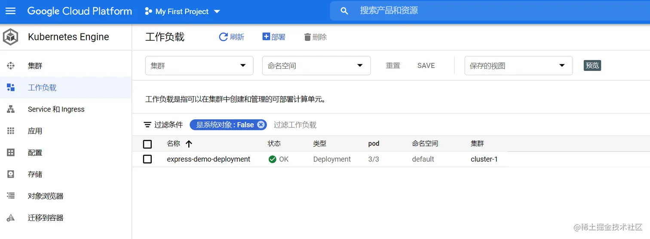Click the 对象浏览器 list icon
Screen dimensions: 650x239
tap(11, 196)
